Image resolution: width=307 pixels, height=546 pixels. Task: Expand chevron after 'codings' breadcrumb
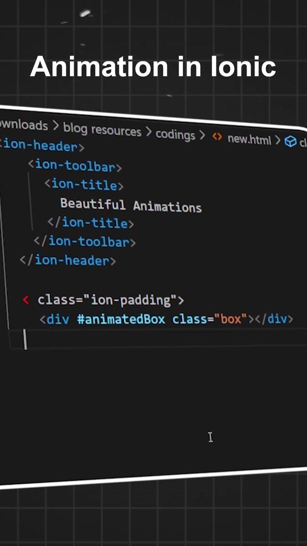point(202,136)
